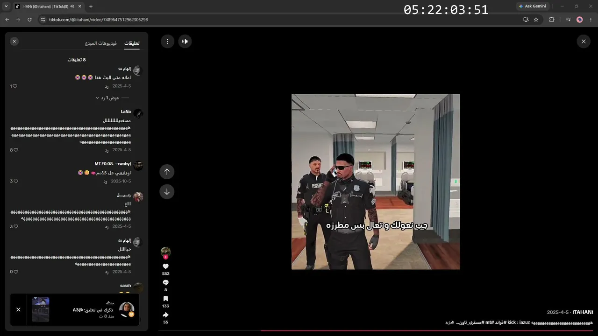Install the TikTok app from address bar
This screenshot has width=598, height=336.
[526, 20]
